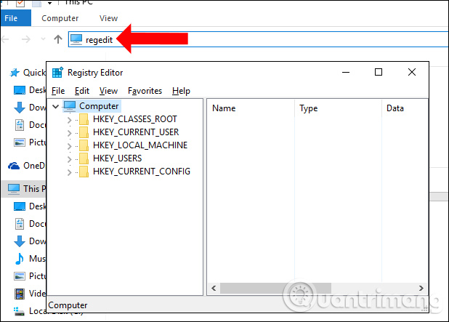This screenshot has width=449, height=322.
Task: Select the HKEY_USERS folder icon
Action: click(x=84, y=158)
